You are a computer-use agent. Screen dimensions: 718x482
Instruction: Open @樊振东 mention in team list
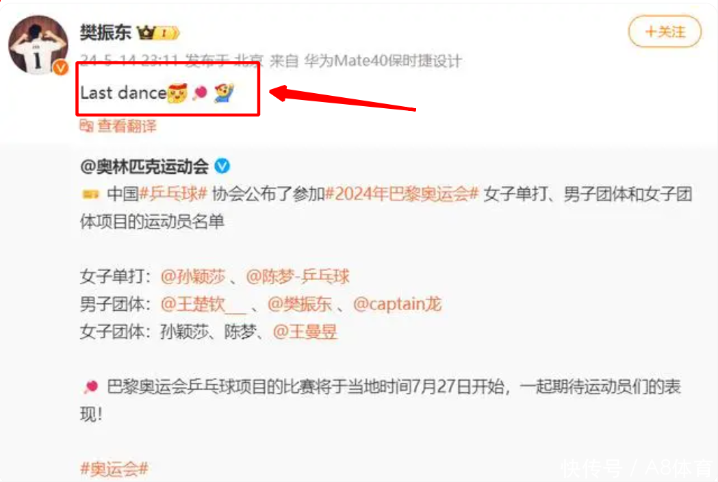coord(300,304)
